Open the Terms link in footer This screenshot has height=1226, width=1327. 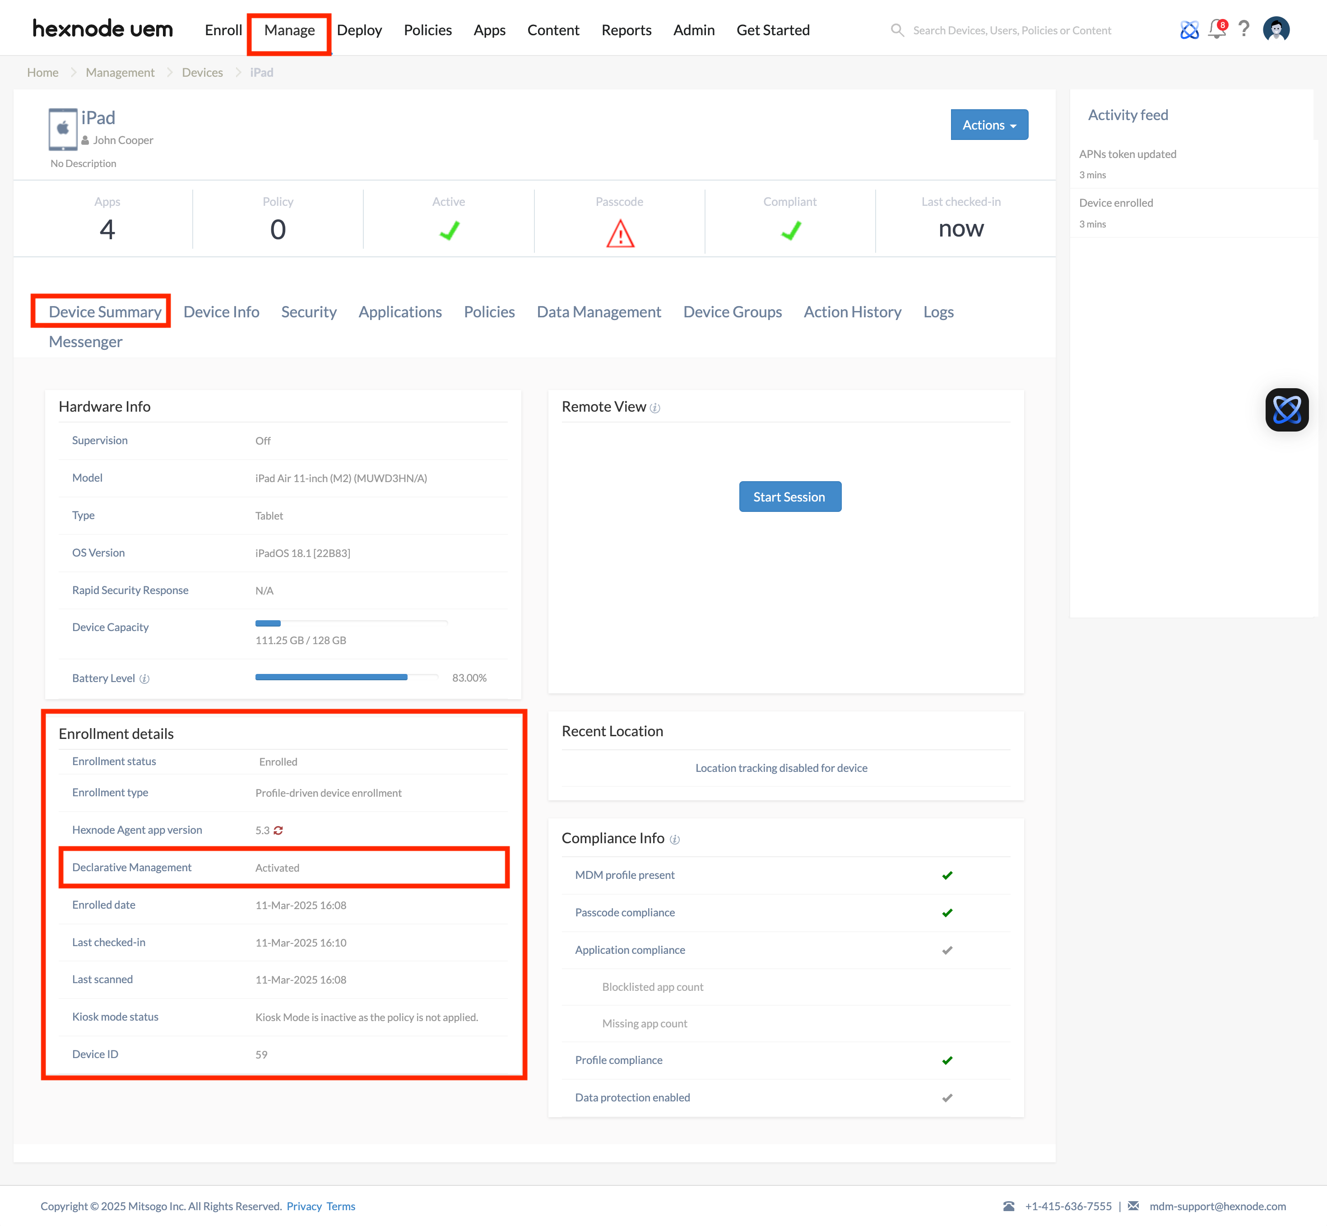click(x=340, y=1206)
